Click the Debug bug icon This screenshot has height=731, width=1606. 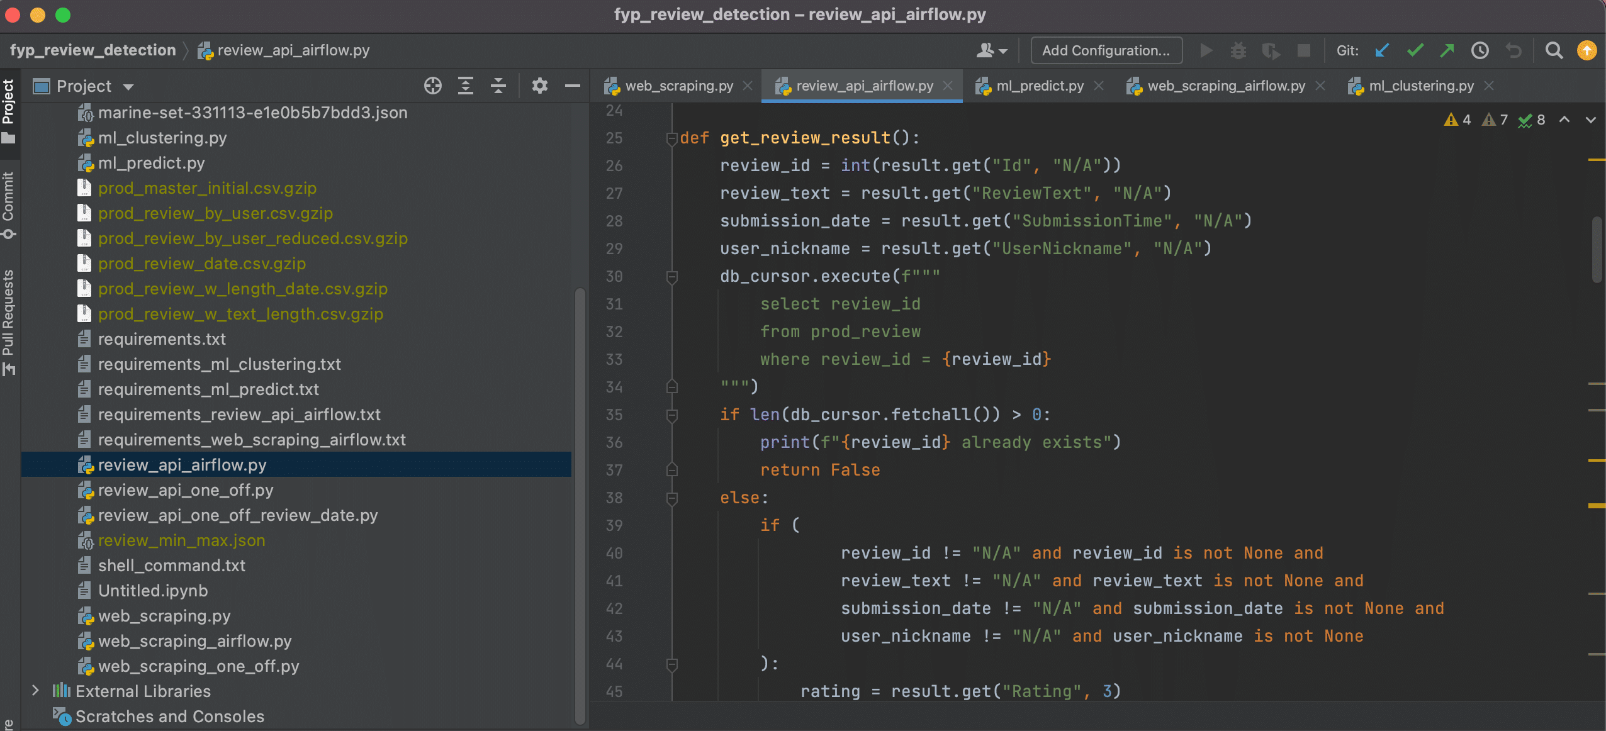[1238, 50]
